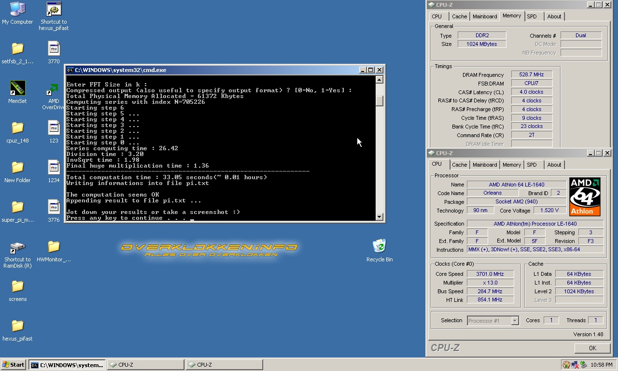Click cmd window scrollbar up arrow
This screenshot has width=618, height=371.
coord(379,80)
